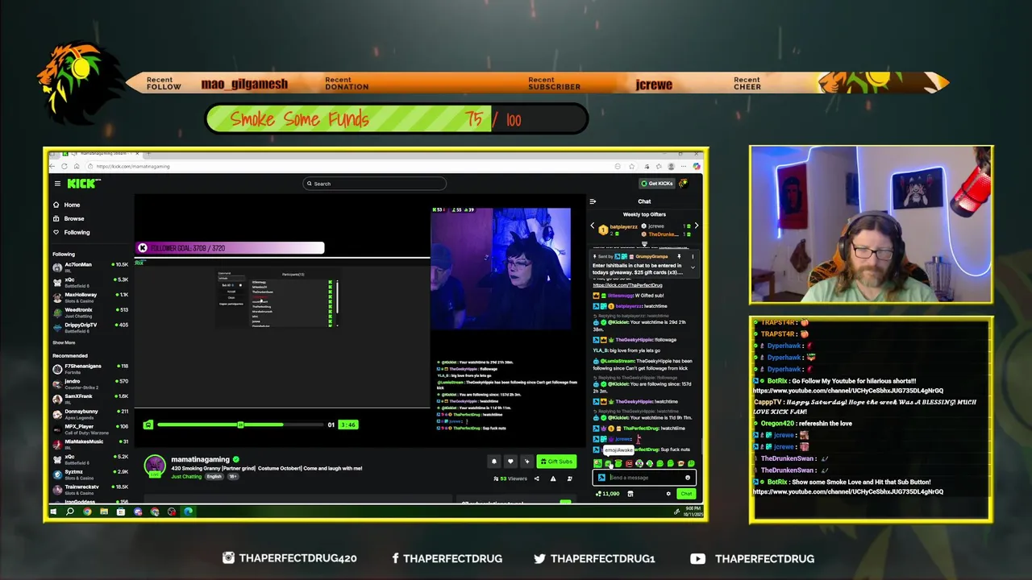This screenshot has height=580, width=1032.
Task: Click the Get KICKs button
Action: coord(656,184)
